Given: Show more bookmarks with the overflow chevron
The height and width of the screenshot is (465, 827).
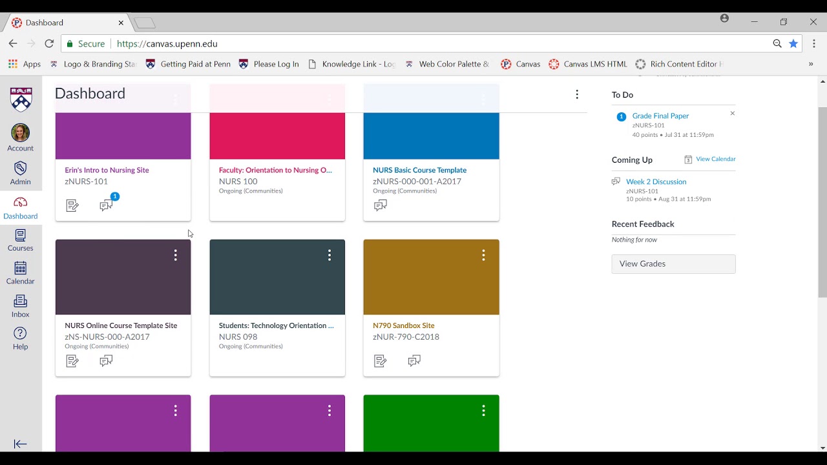Looking at the screenshot, I should [811, 64].
